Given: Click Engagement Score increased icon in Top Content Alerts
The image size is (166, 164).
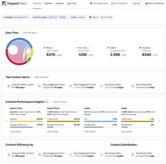Looking at the screenshot, I should (x=70, y=86).
